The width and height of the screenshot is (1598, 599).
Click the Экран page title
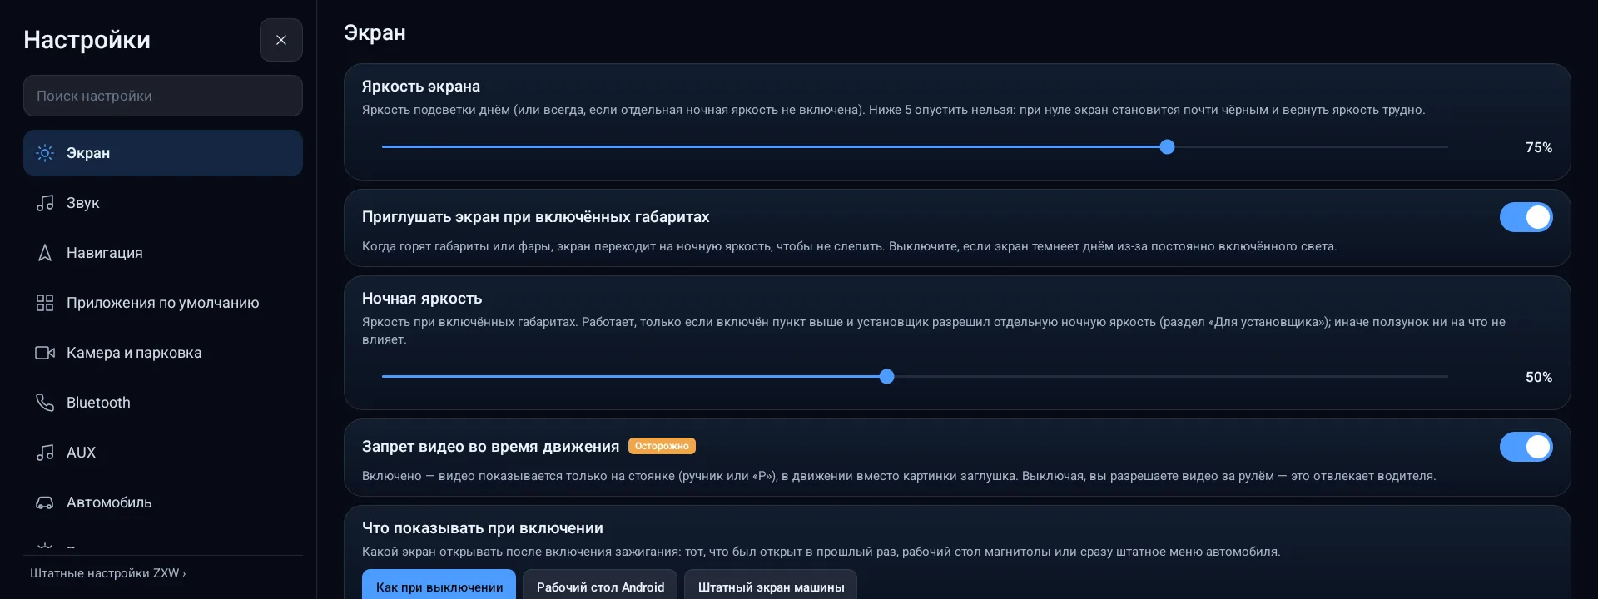tap(375, 32)
